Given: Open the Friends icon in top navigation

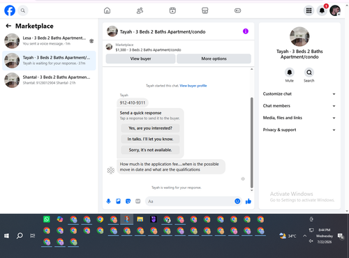Looking at the screenshot, I should (x=140, y=10).
